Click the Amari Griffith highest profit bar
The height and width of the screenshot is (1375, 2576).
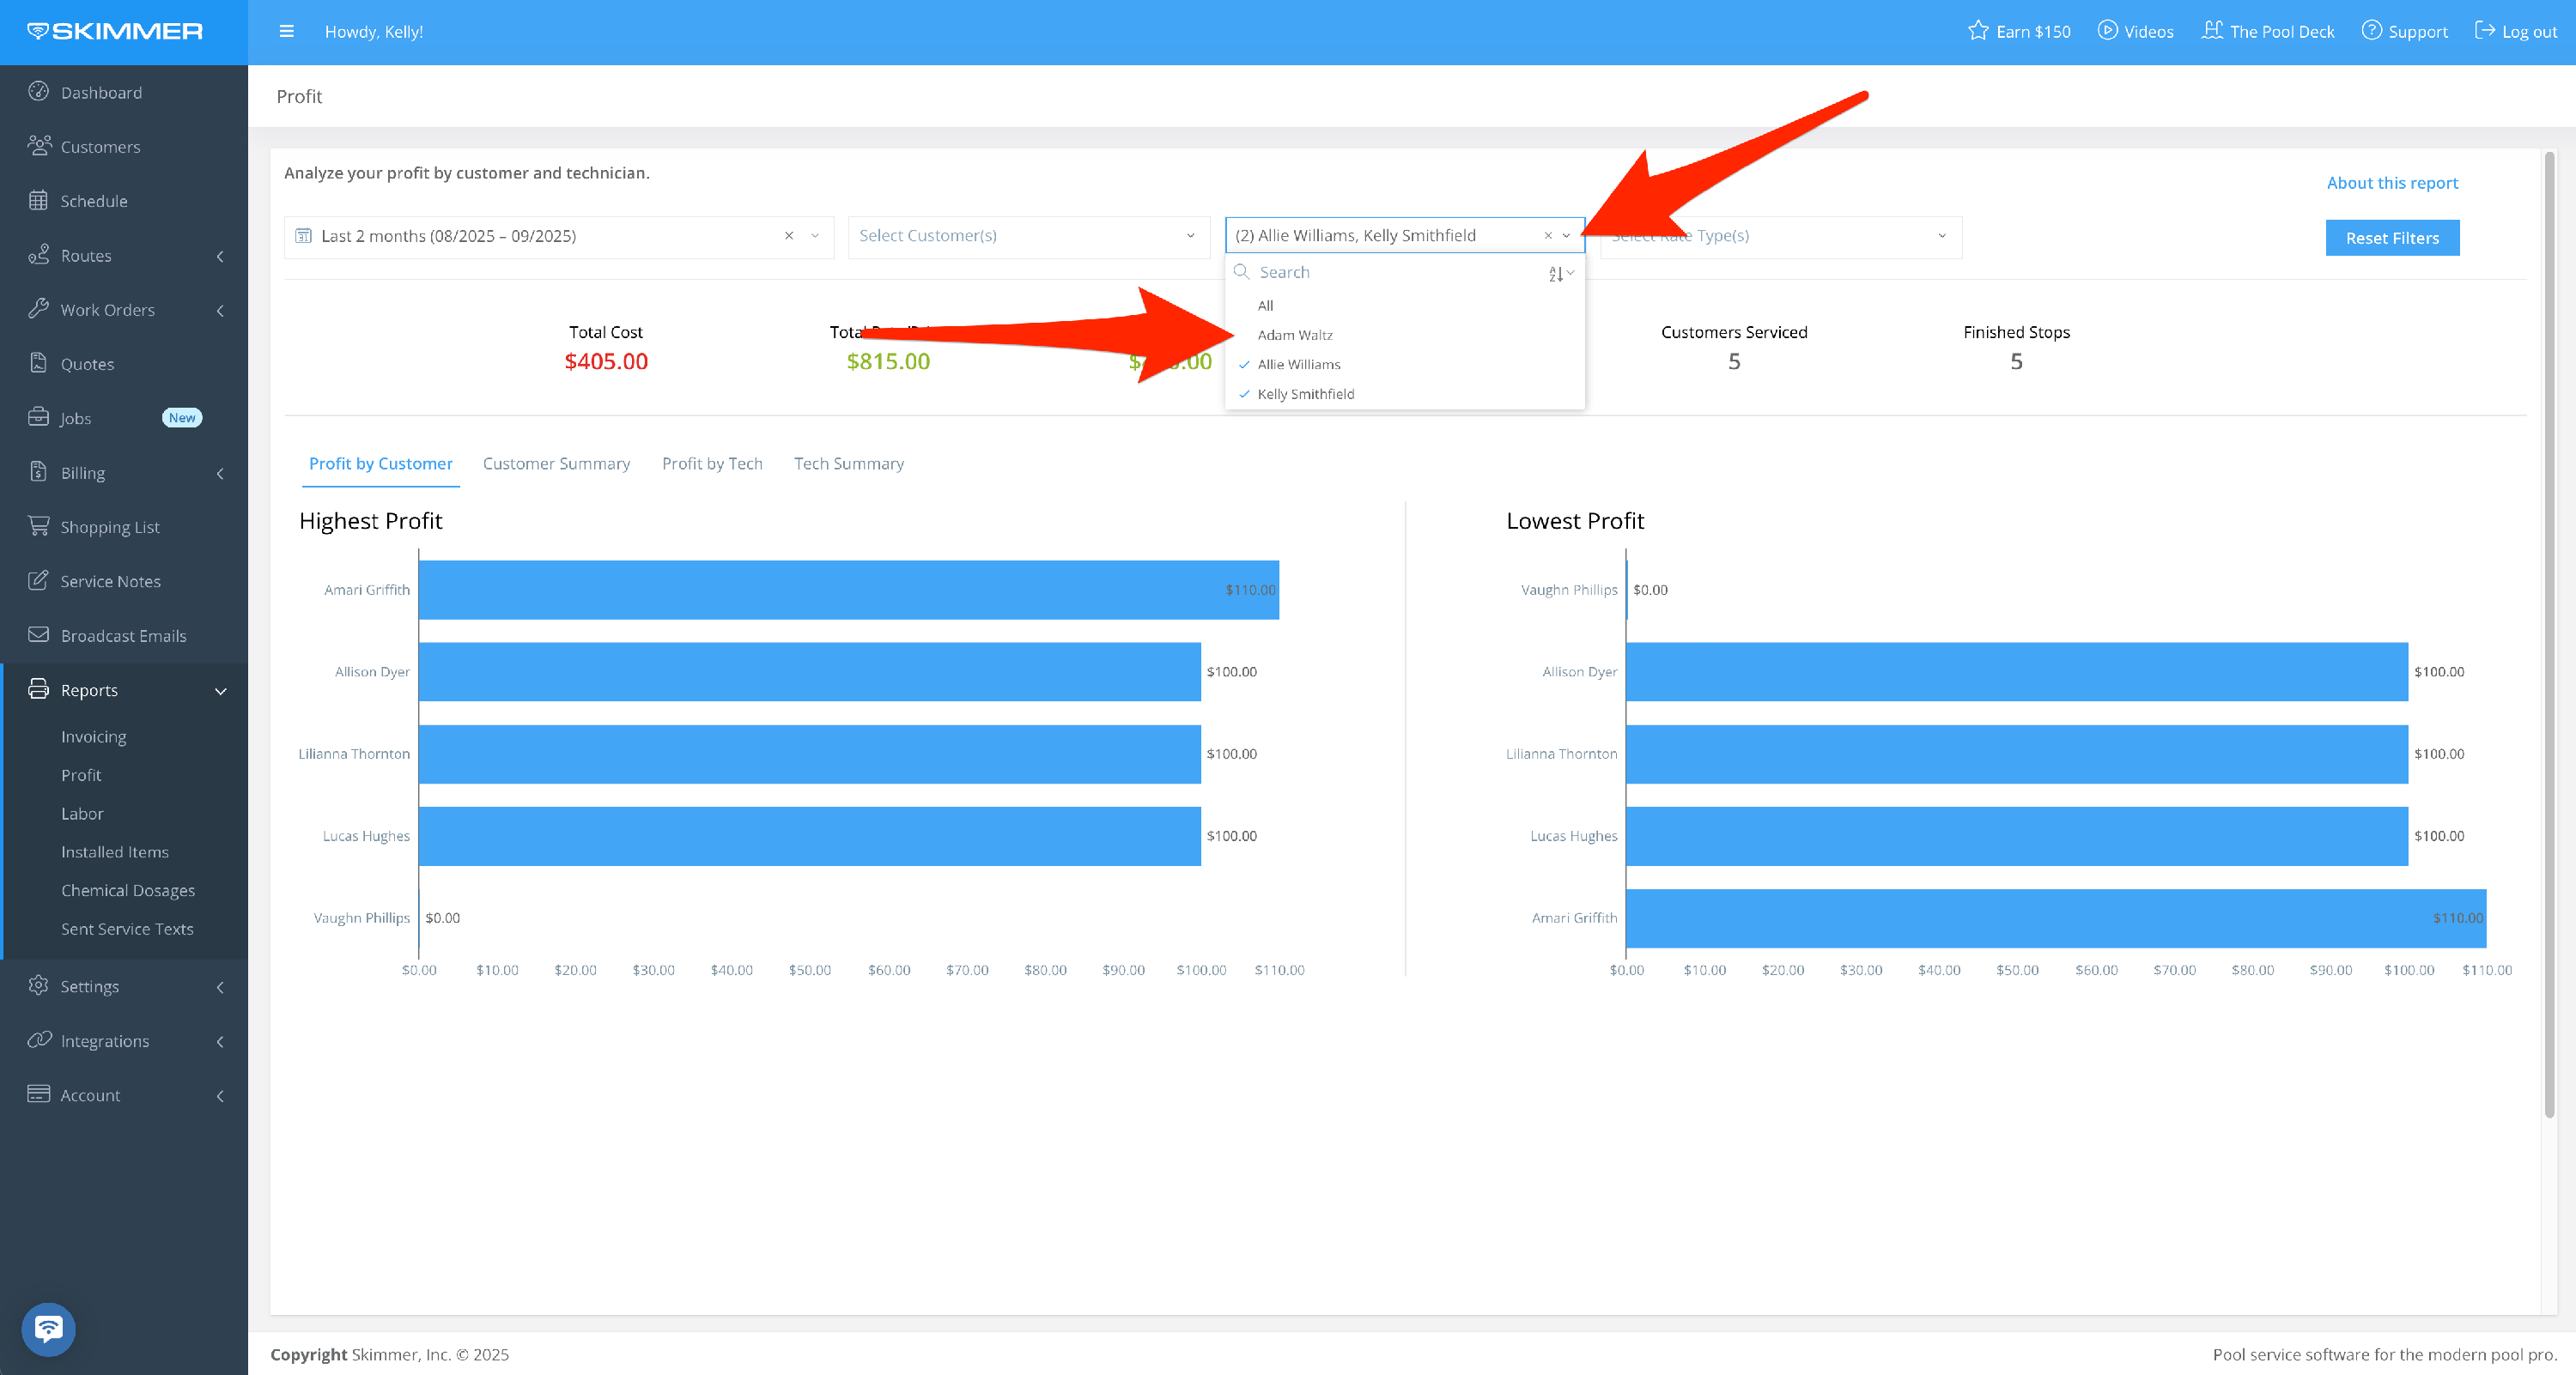pos(848,590)
